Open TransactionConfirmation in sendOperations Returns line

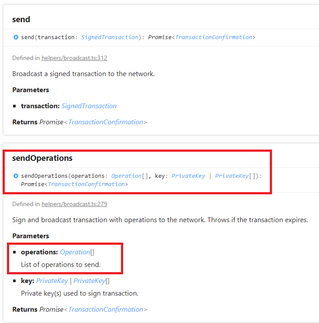coord(106,310)
